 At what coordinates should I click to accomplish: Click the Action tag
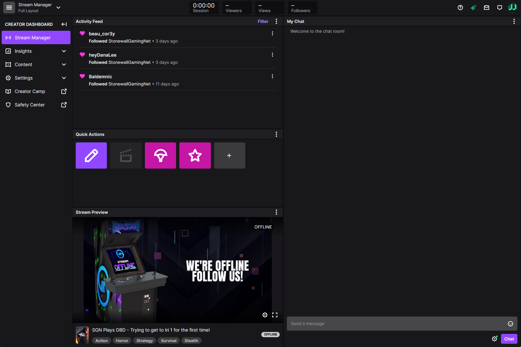[102, 341]
